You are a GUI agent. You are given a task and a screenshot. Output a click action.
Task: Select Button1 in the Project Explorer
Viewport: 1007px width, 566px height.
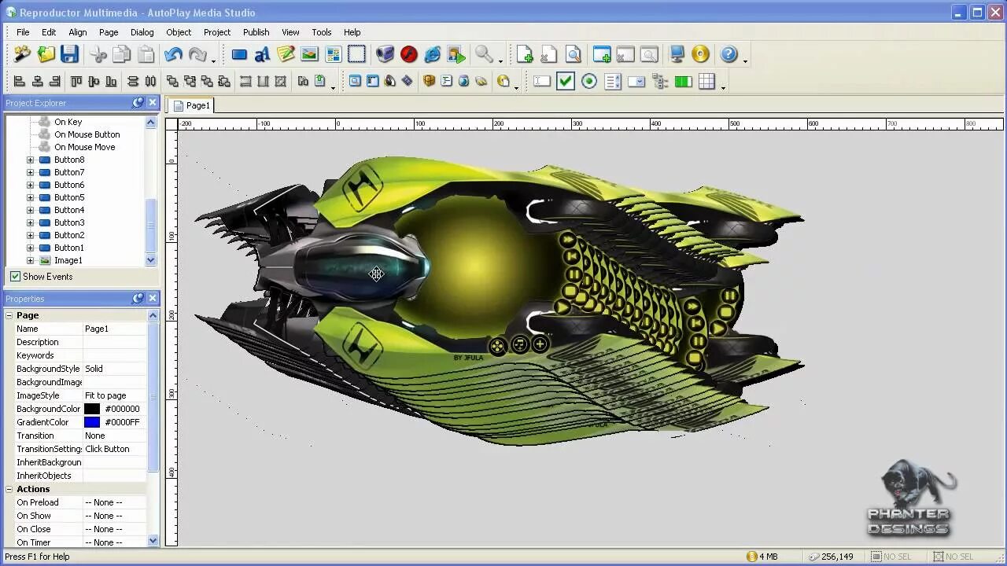(x=68, y=248)
